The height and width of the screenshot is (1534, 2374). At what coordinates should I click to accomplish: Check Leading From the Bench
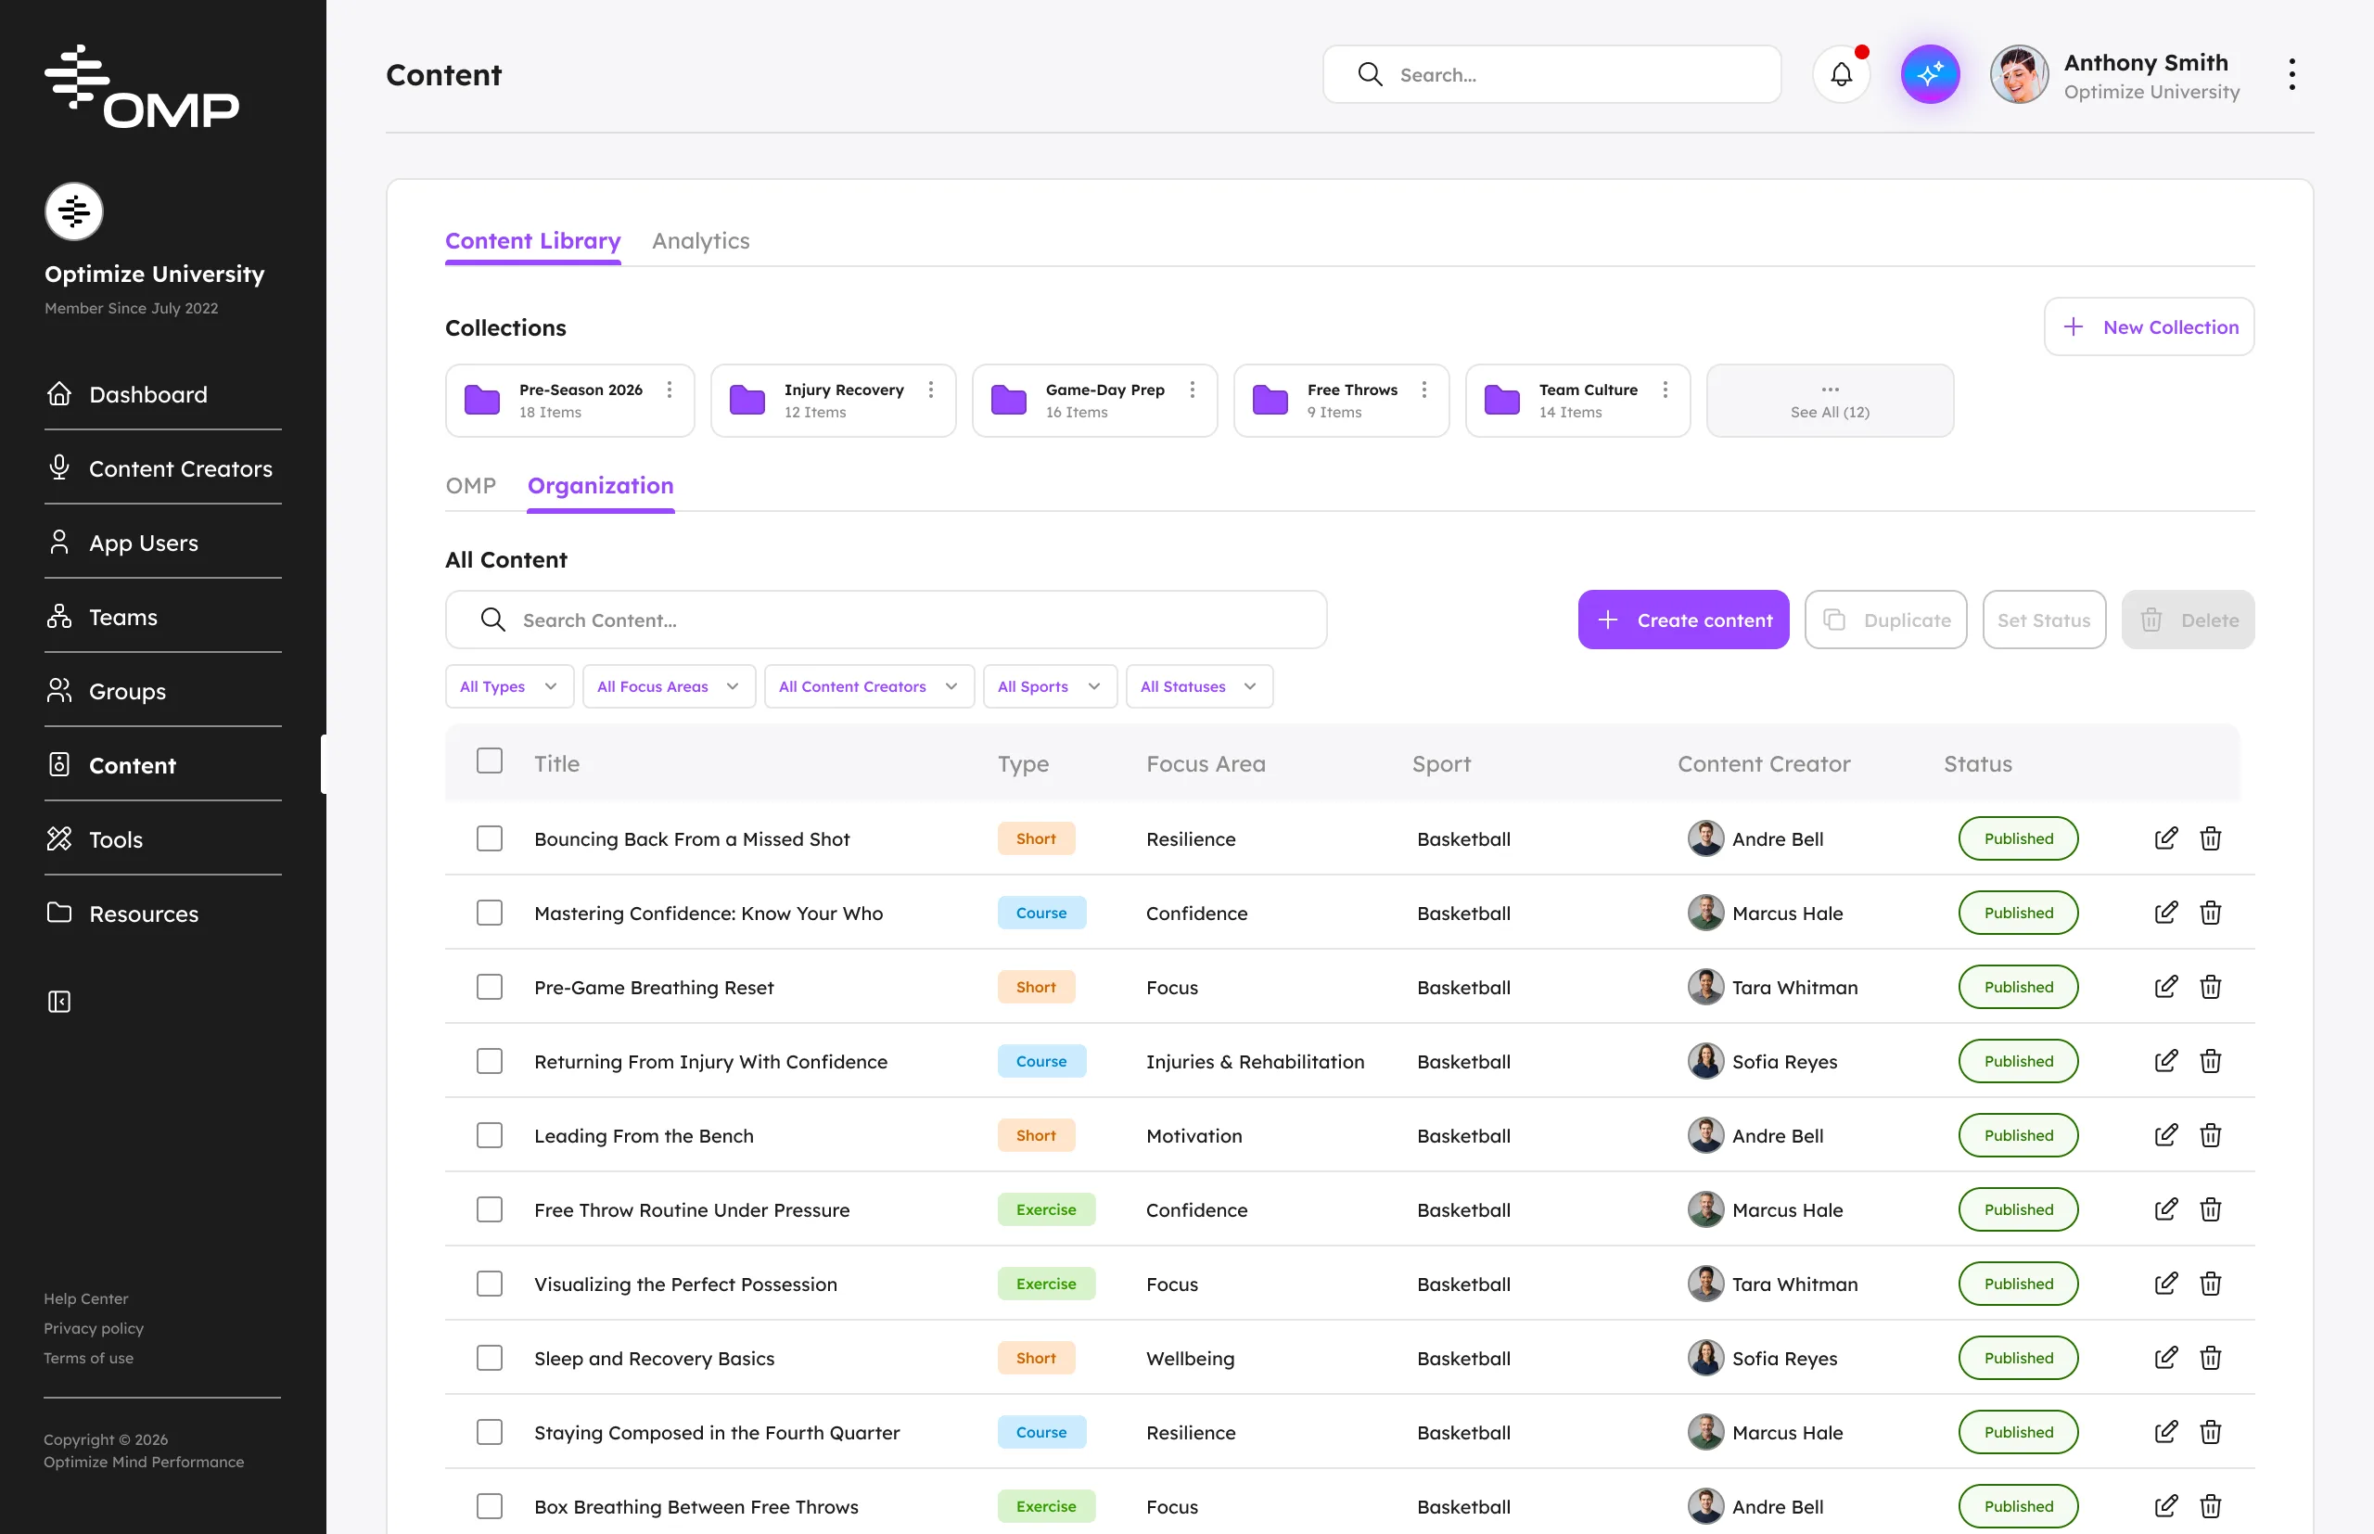(489, 1135)
